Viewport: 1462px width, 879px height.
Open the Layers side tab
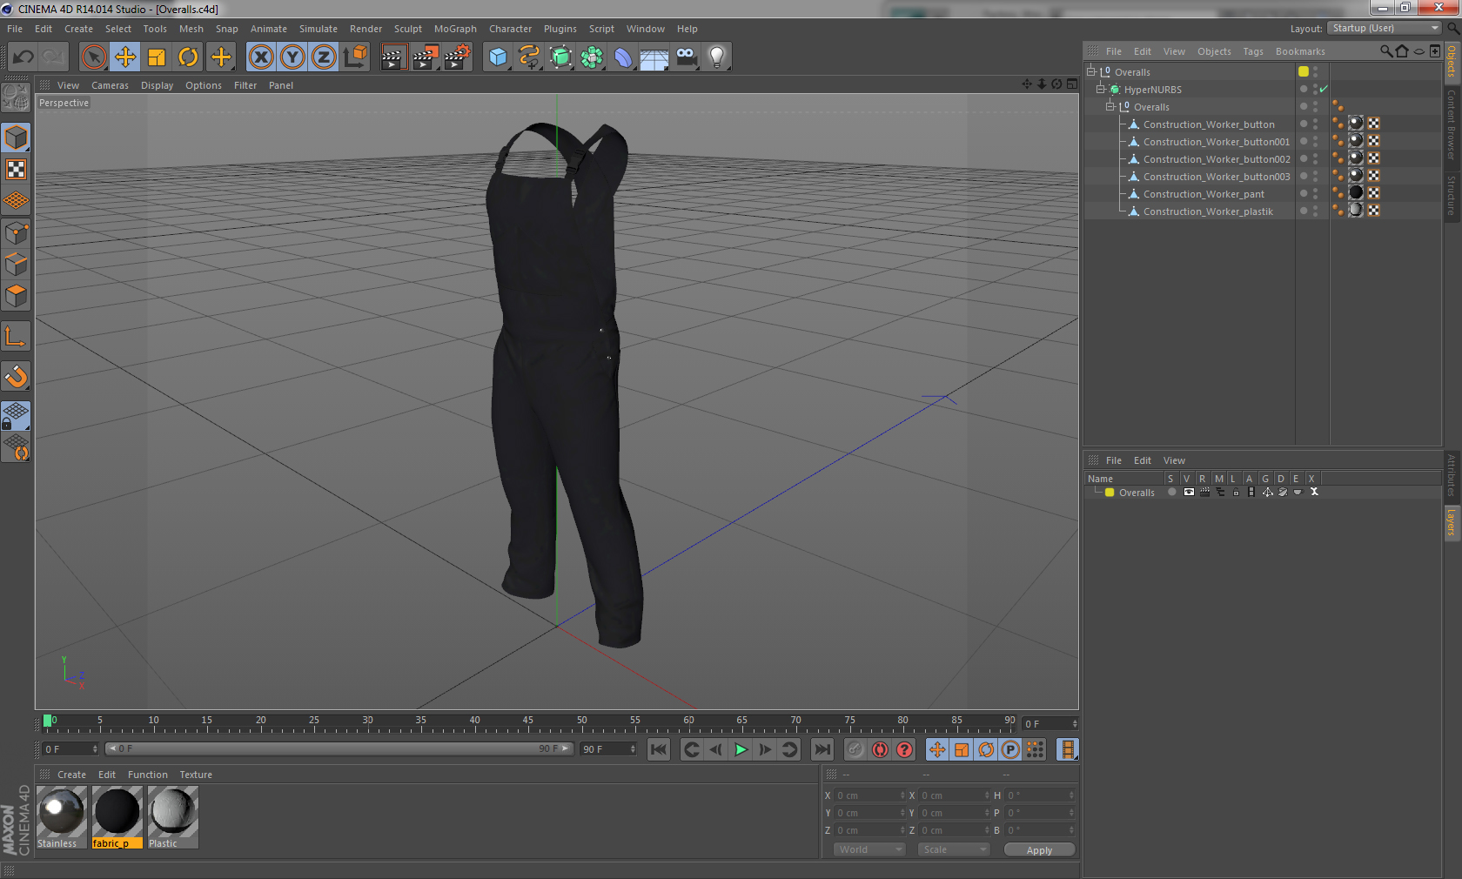tap(1452, 523)
